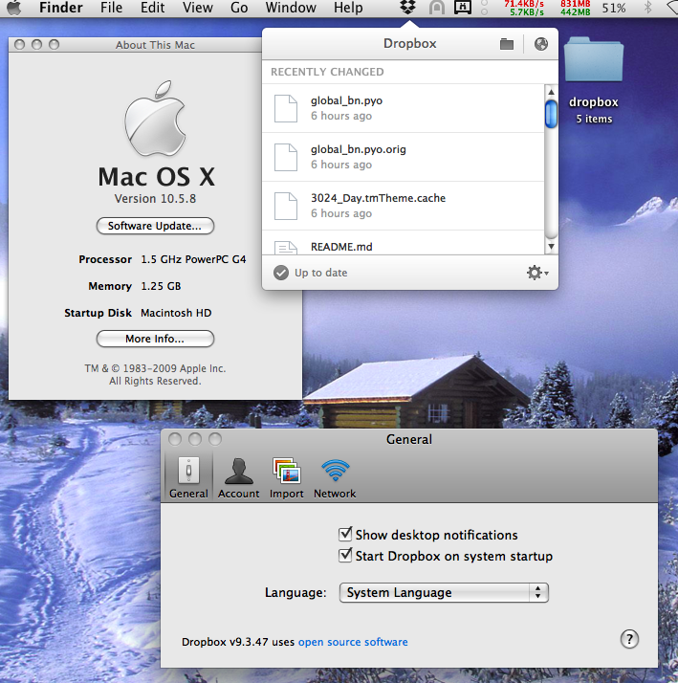Screen dimensions: 678x683
Task: Select 3024_Day.tmTheme.cache file entry
Action: [x=404, y=206]
